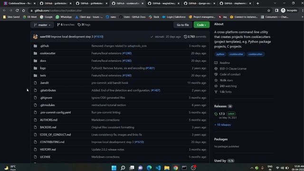The height and width of the screenshot is (171, 304).
Task: Open the CODE_OF_CONDUCT.md file
Action: (56, 135)
